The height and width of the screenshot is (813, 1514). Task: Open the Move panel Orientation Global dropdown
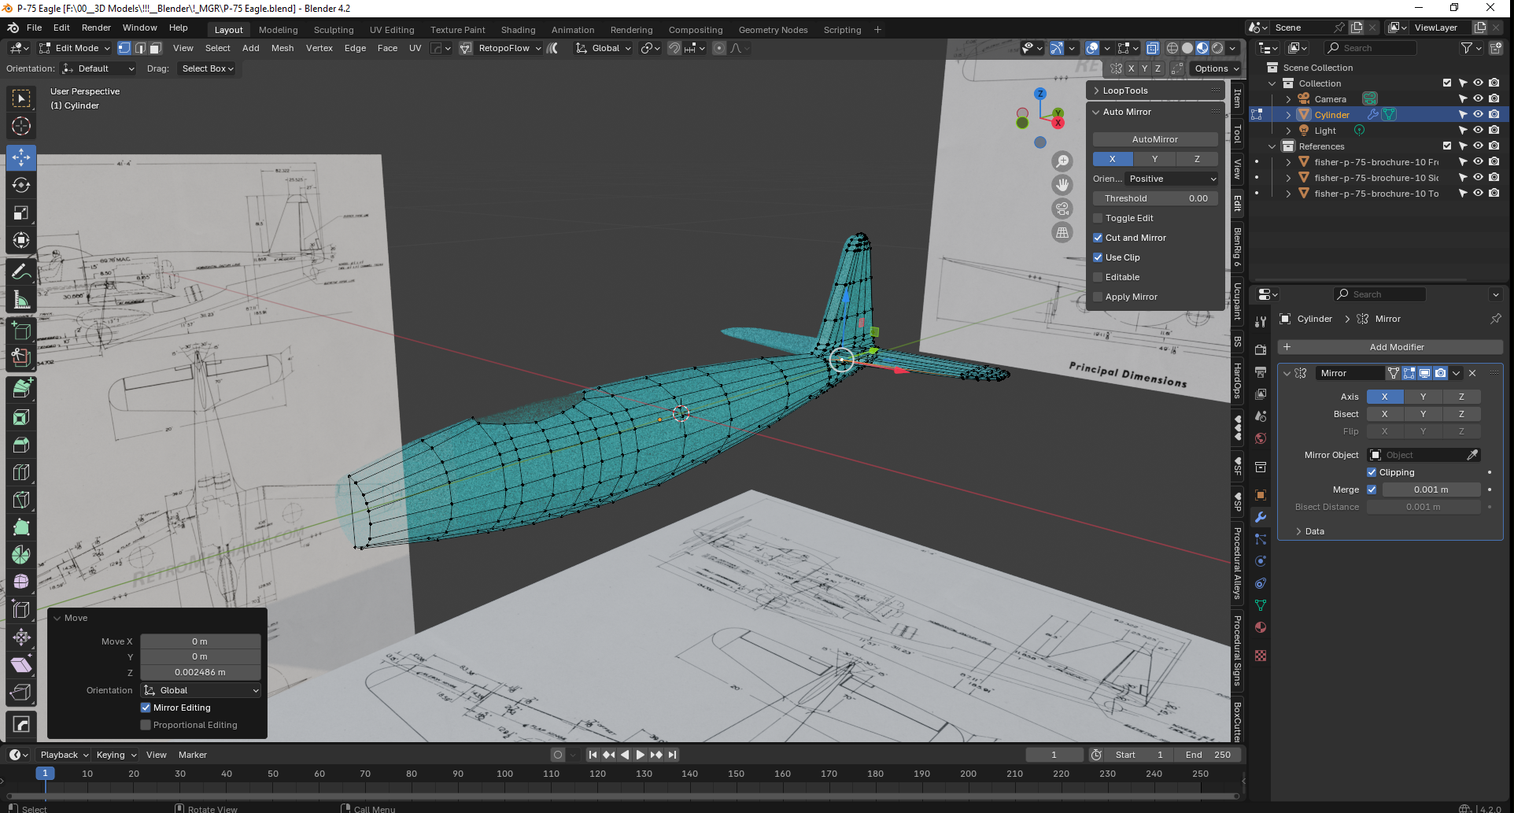tap(201, 690)
